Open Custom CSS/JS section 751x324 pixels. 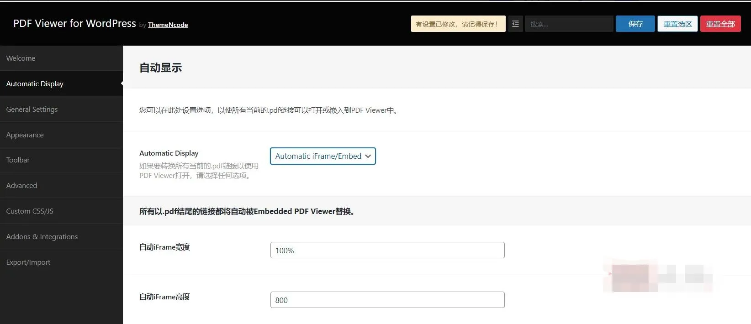click(x=61, y=211)
